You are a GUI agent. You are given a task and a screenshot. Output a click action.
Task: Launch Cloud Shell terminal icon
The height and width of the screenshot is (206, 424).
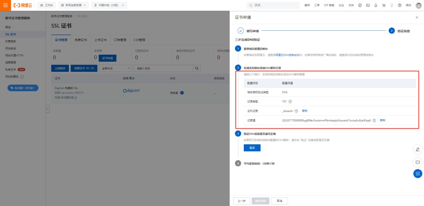coord(368,5)
